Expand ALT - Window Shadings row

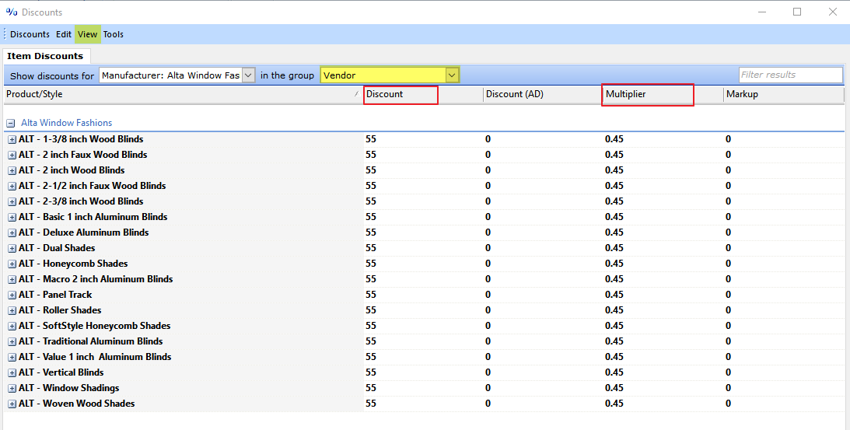[12, 389]
